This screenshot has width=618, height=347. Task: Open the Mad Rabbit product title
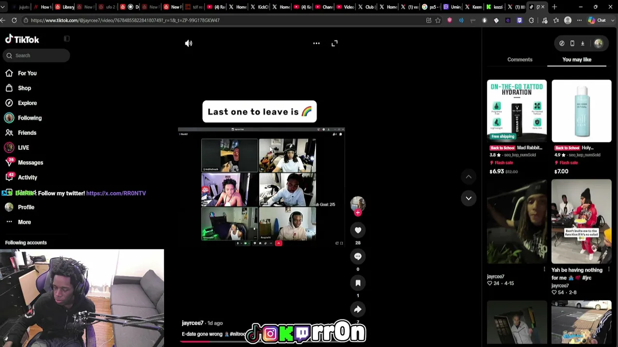529,148
